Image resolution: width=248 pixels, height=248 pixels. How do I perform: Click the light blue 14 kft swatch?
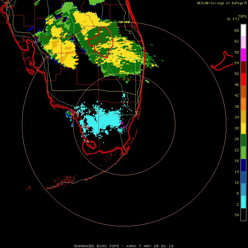[243, 190]
